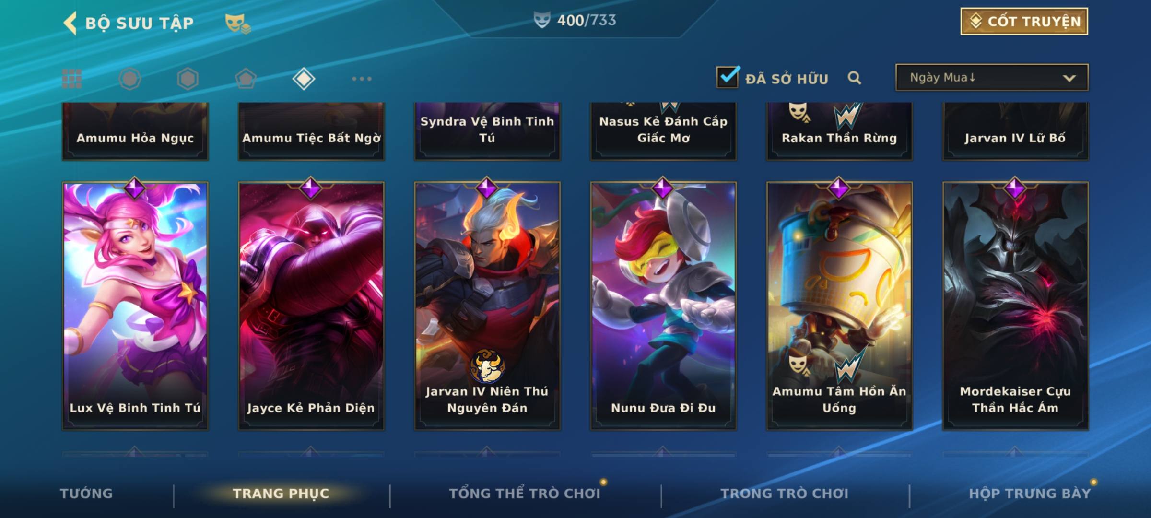Select the grid all-rarities filter icon
The image size is (1151, 518).
click(x=72, y=79)
